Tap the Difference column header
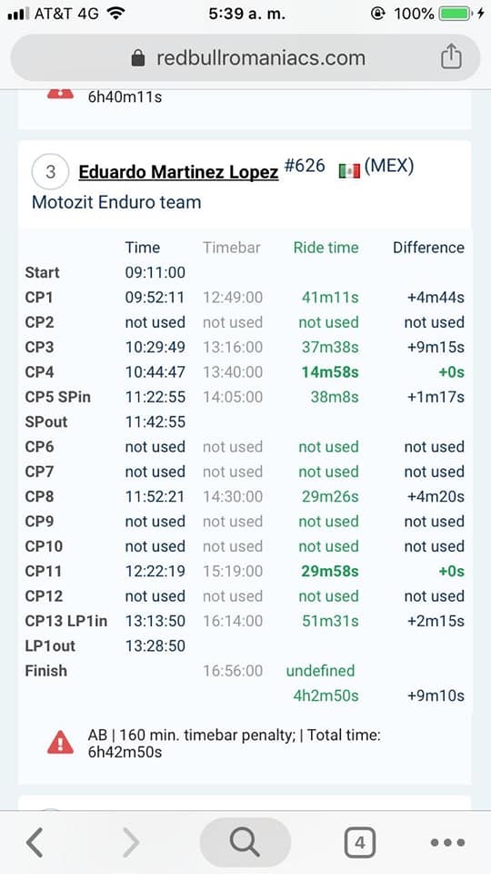The image size is (491, 874). 428,248
